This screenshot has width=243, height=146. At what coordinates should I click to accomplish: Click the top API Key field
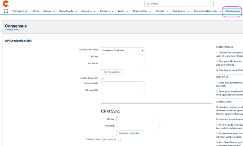click(123, 57)
